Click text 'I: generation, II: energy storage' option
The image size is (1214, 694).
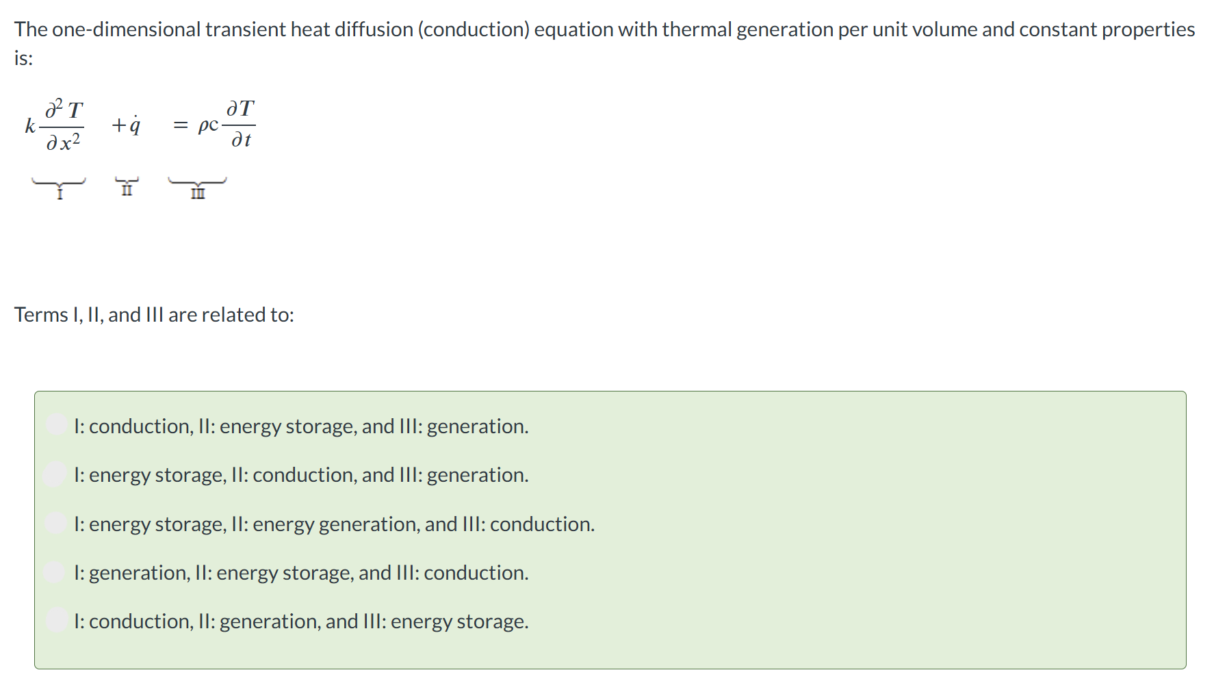coord(301,573)
